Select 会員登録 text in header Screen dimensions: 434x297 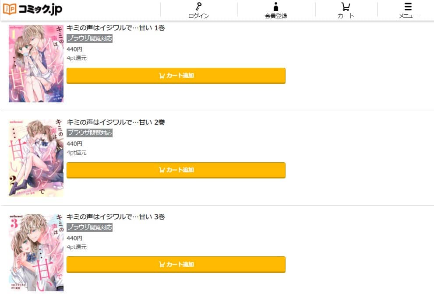(275, 16)
